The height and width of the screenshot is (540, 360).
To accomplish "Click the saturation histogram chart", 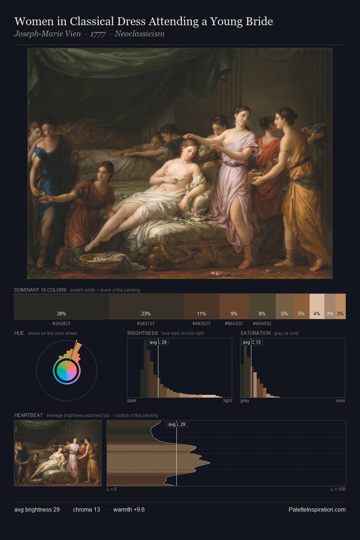I will 293,368.
